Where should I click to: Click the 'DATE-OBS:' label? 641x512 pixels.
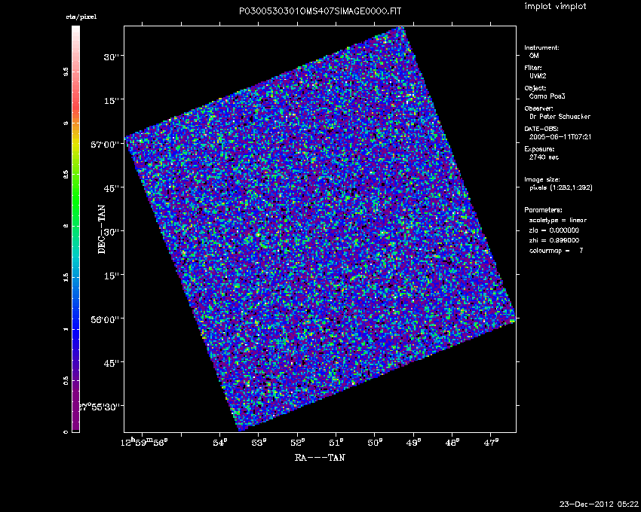(x=541, y=129)
